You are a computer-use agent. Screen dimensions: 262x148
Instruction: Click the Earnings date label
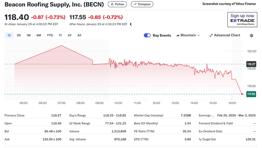[206, 115]
